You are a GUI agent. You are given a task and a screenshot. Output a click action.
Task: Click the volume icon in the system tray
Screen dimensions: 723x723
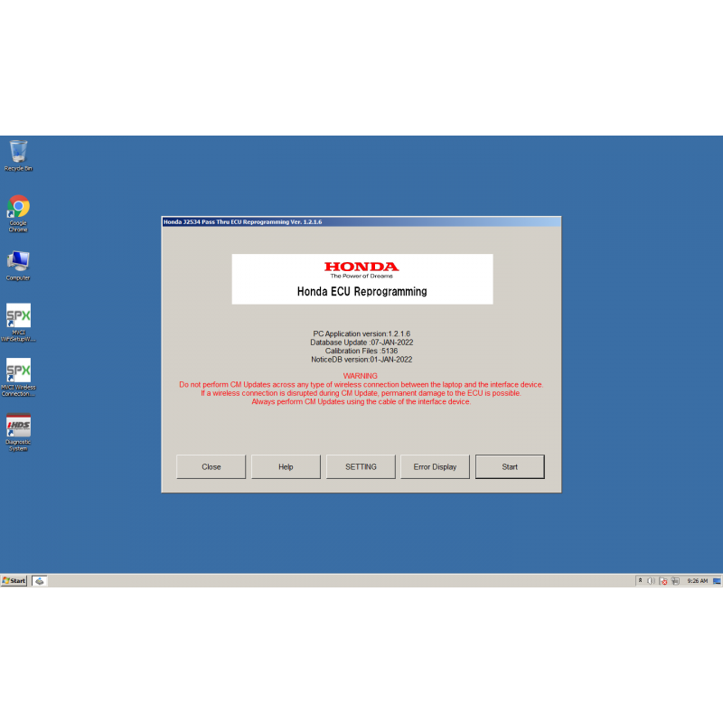(650, 581)
